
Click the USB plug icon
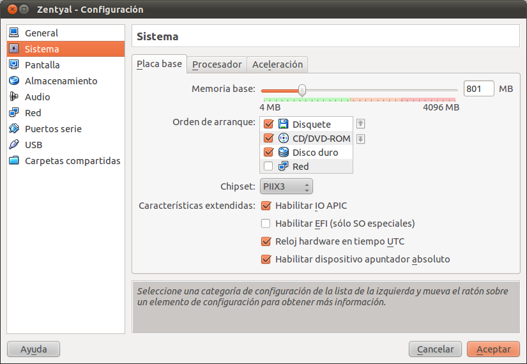pyautogui.click(x=14, y=144)
